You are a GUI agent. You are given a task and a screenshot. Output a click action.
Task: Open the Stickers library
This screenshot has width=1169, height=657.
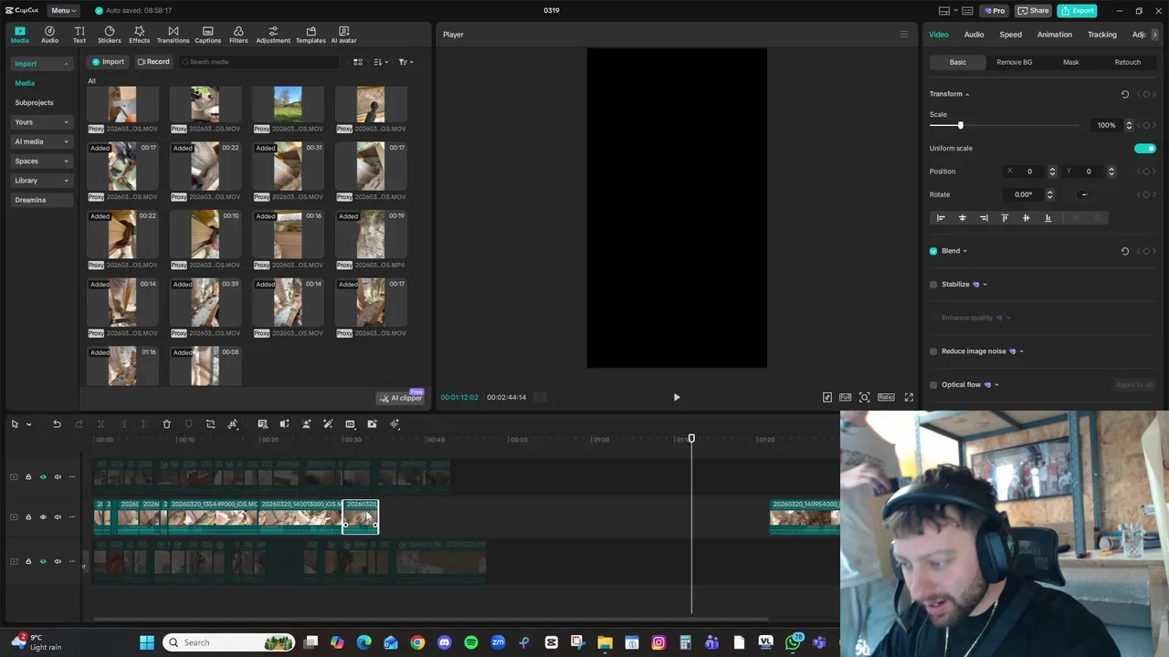pos(110,35)
